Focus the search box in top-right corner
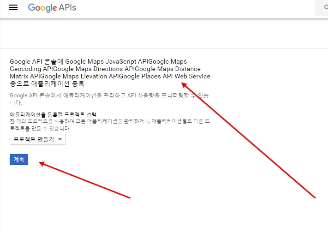 (x=322, y=8)
